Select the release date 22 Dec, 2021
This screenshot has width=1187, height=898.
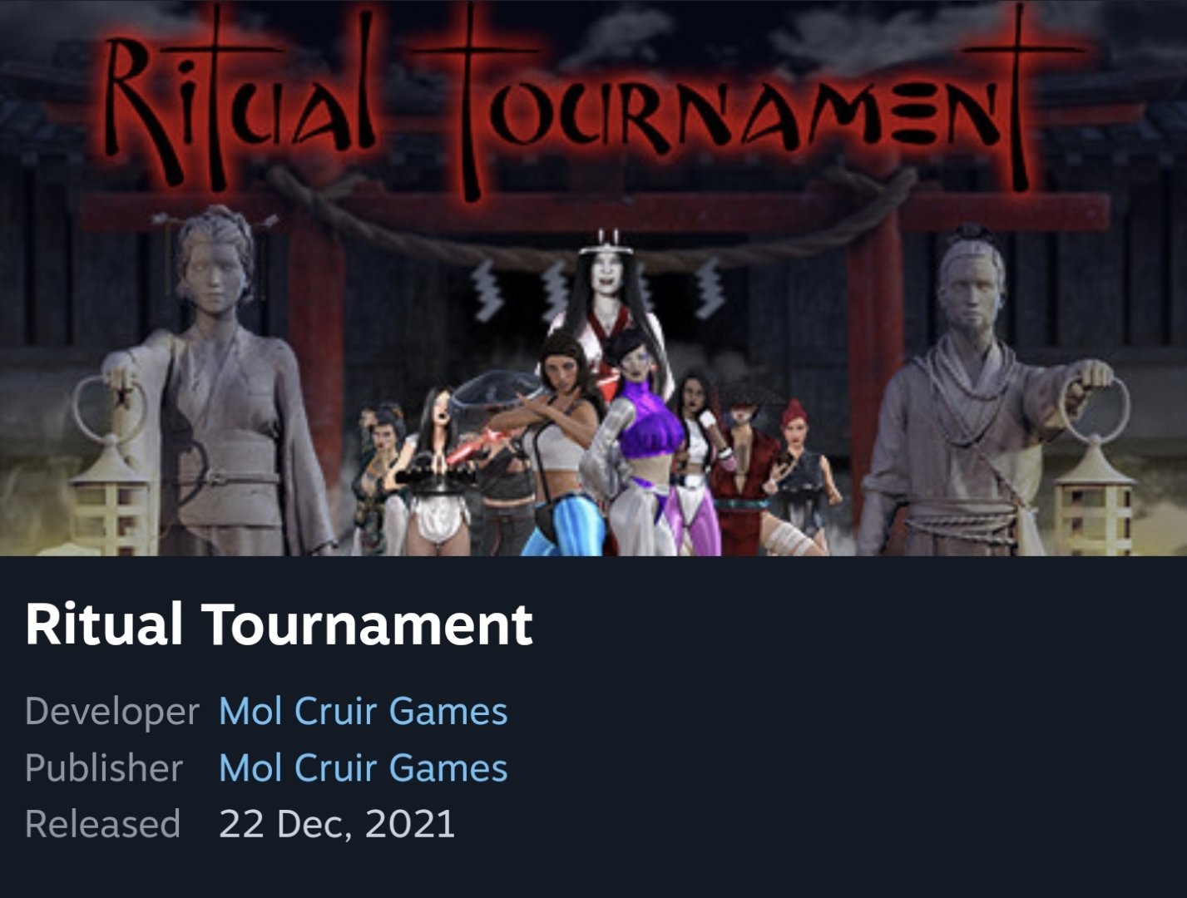(x=337, y=824)
